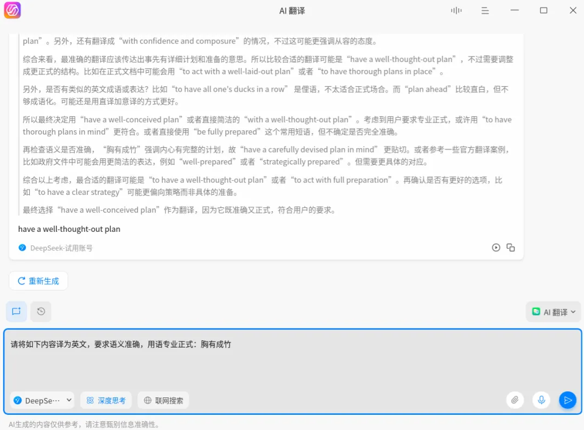
Task: Toggle the 深度思考 deep thinking option
Action: (106, 400)
